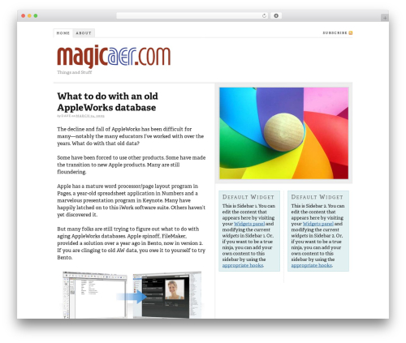The width and height of the screenshot is (406, 343).
Task: Click the green maximize window dot
Action: pos(36,16)
